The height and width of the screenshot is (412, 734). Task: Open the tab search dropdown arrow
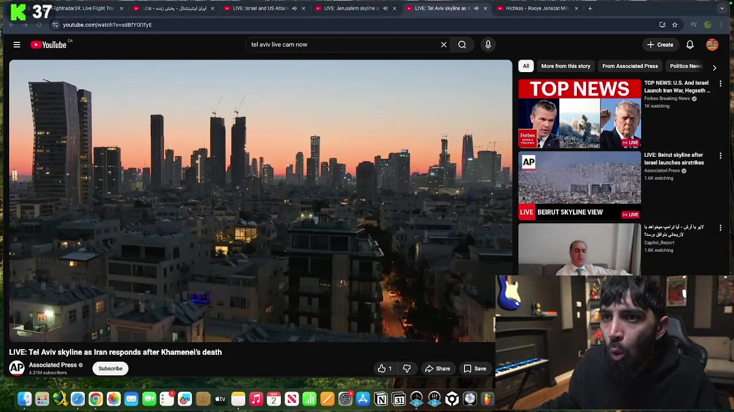point(721,9)
